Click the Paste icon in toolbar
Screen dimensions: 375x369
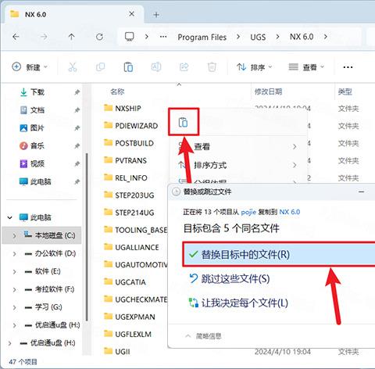coord(128,67)
